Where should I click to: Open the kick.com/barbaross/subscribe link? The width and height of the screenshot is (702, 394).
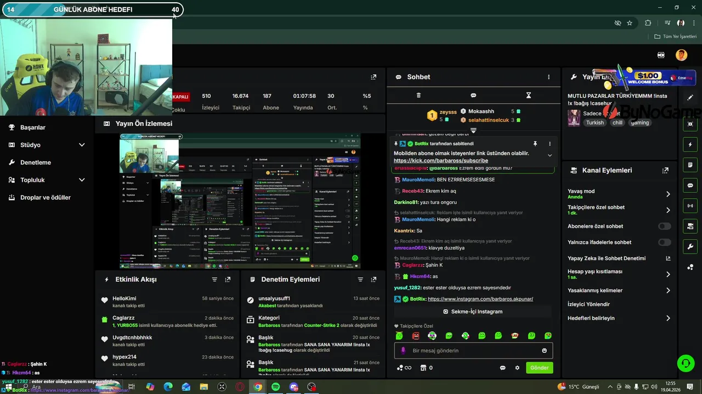coord(440,161)
